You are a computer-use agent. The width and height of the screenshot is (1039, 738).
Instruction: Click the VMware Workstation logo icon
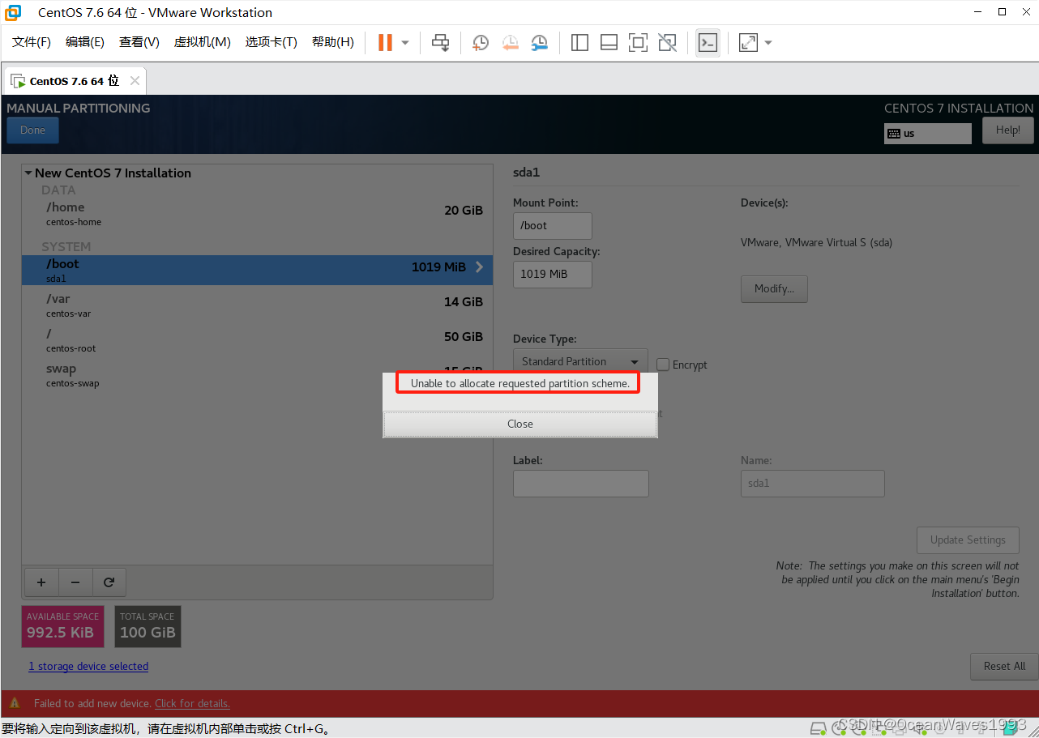coord(14,12)
